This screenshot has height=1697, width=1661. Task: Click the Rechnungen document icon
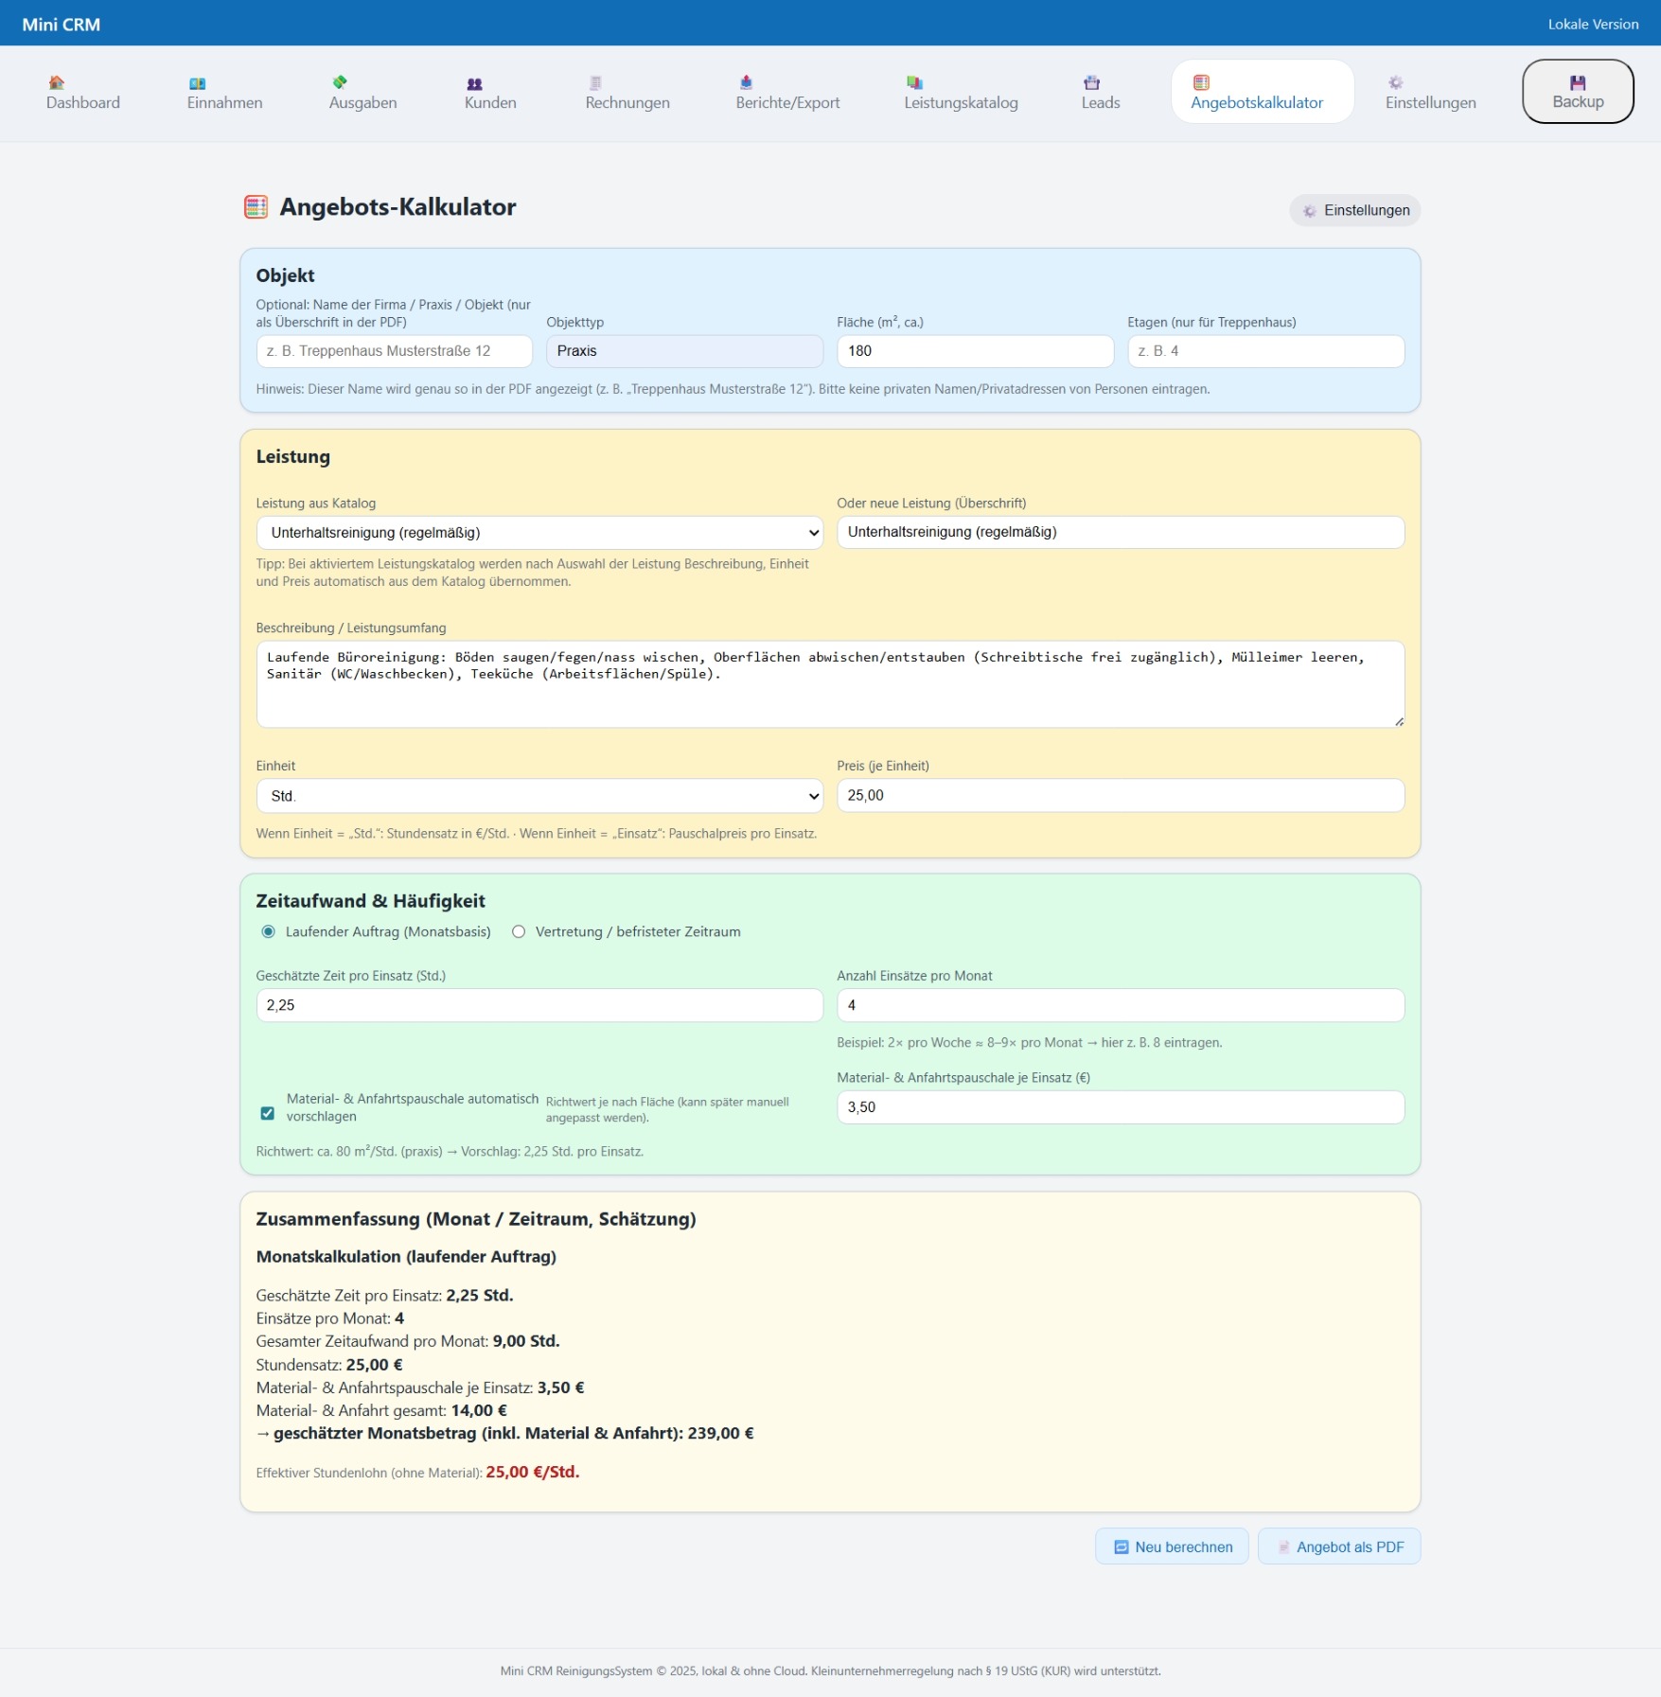(595, 82)
